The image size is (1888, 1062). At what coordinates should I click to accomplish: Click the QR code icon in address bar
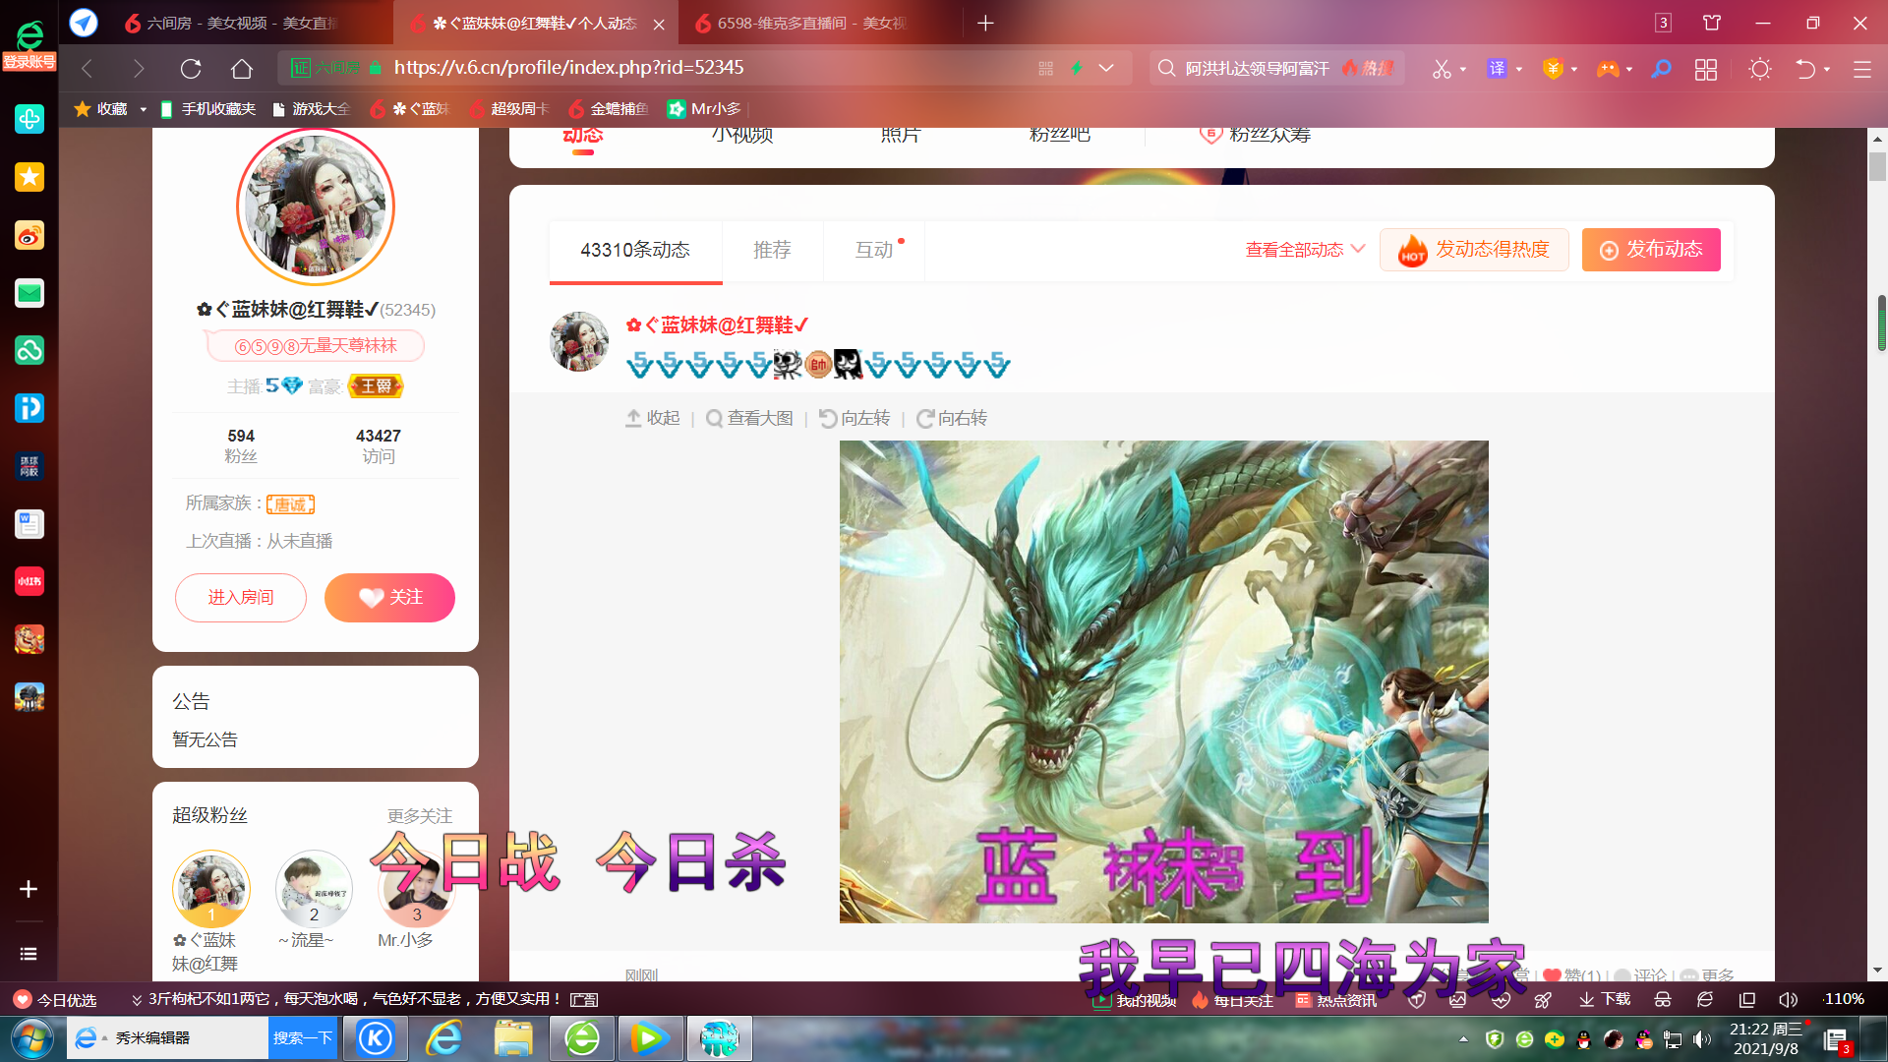click(1045, 69)
